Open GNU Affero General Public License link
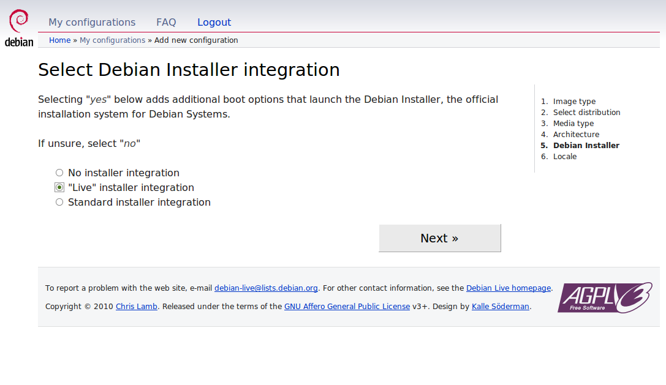Screen dimensions: 666x385 tap(347, 307)
